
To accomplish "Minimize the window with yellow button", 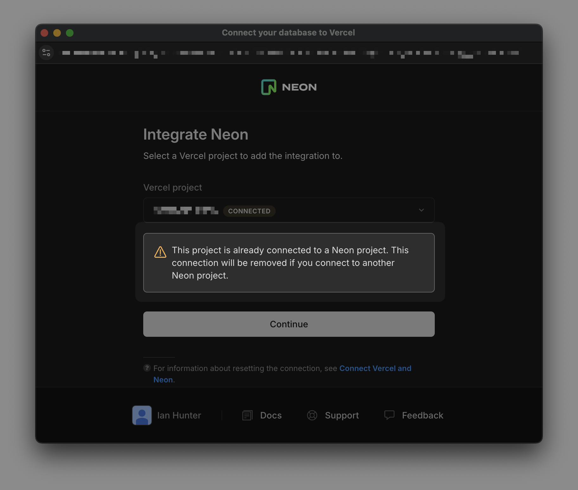I will click(57, 33).
